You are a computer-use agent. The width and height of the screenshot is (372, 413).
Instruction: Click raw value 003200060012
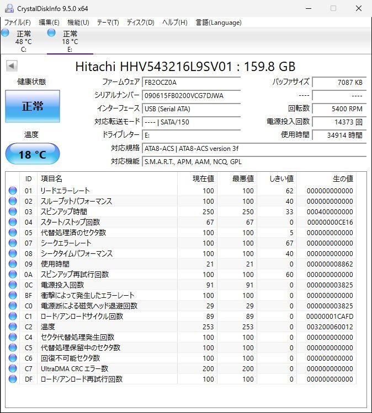pyautogui.click(x=330, y=327)
